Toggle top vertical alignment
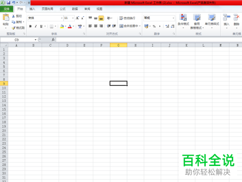Image resolution: width=242 pixels, height=182 pixels. click(90, 18)
